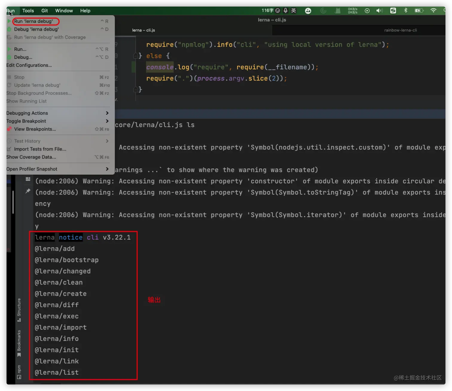Open Wi-Fi menu in menu bar
This screenshot has height=391, width=452.
coord(433,11)
